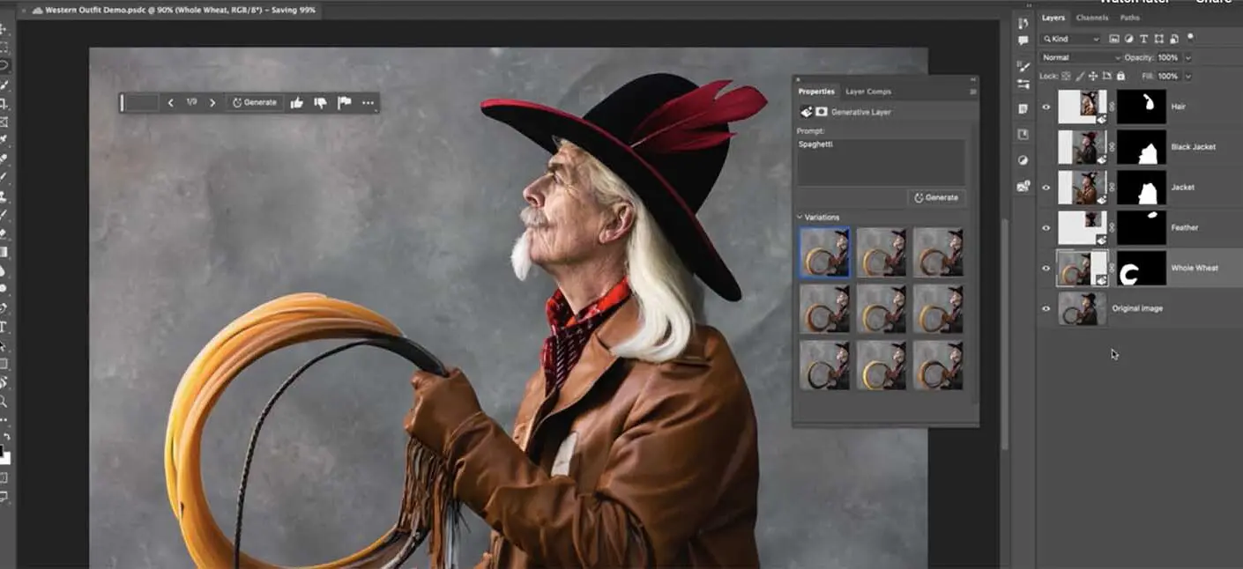Click the Spaghetti prompt text field
The height and width of the screenshot is (569, 1243).
880,161
